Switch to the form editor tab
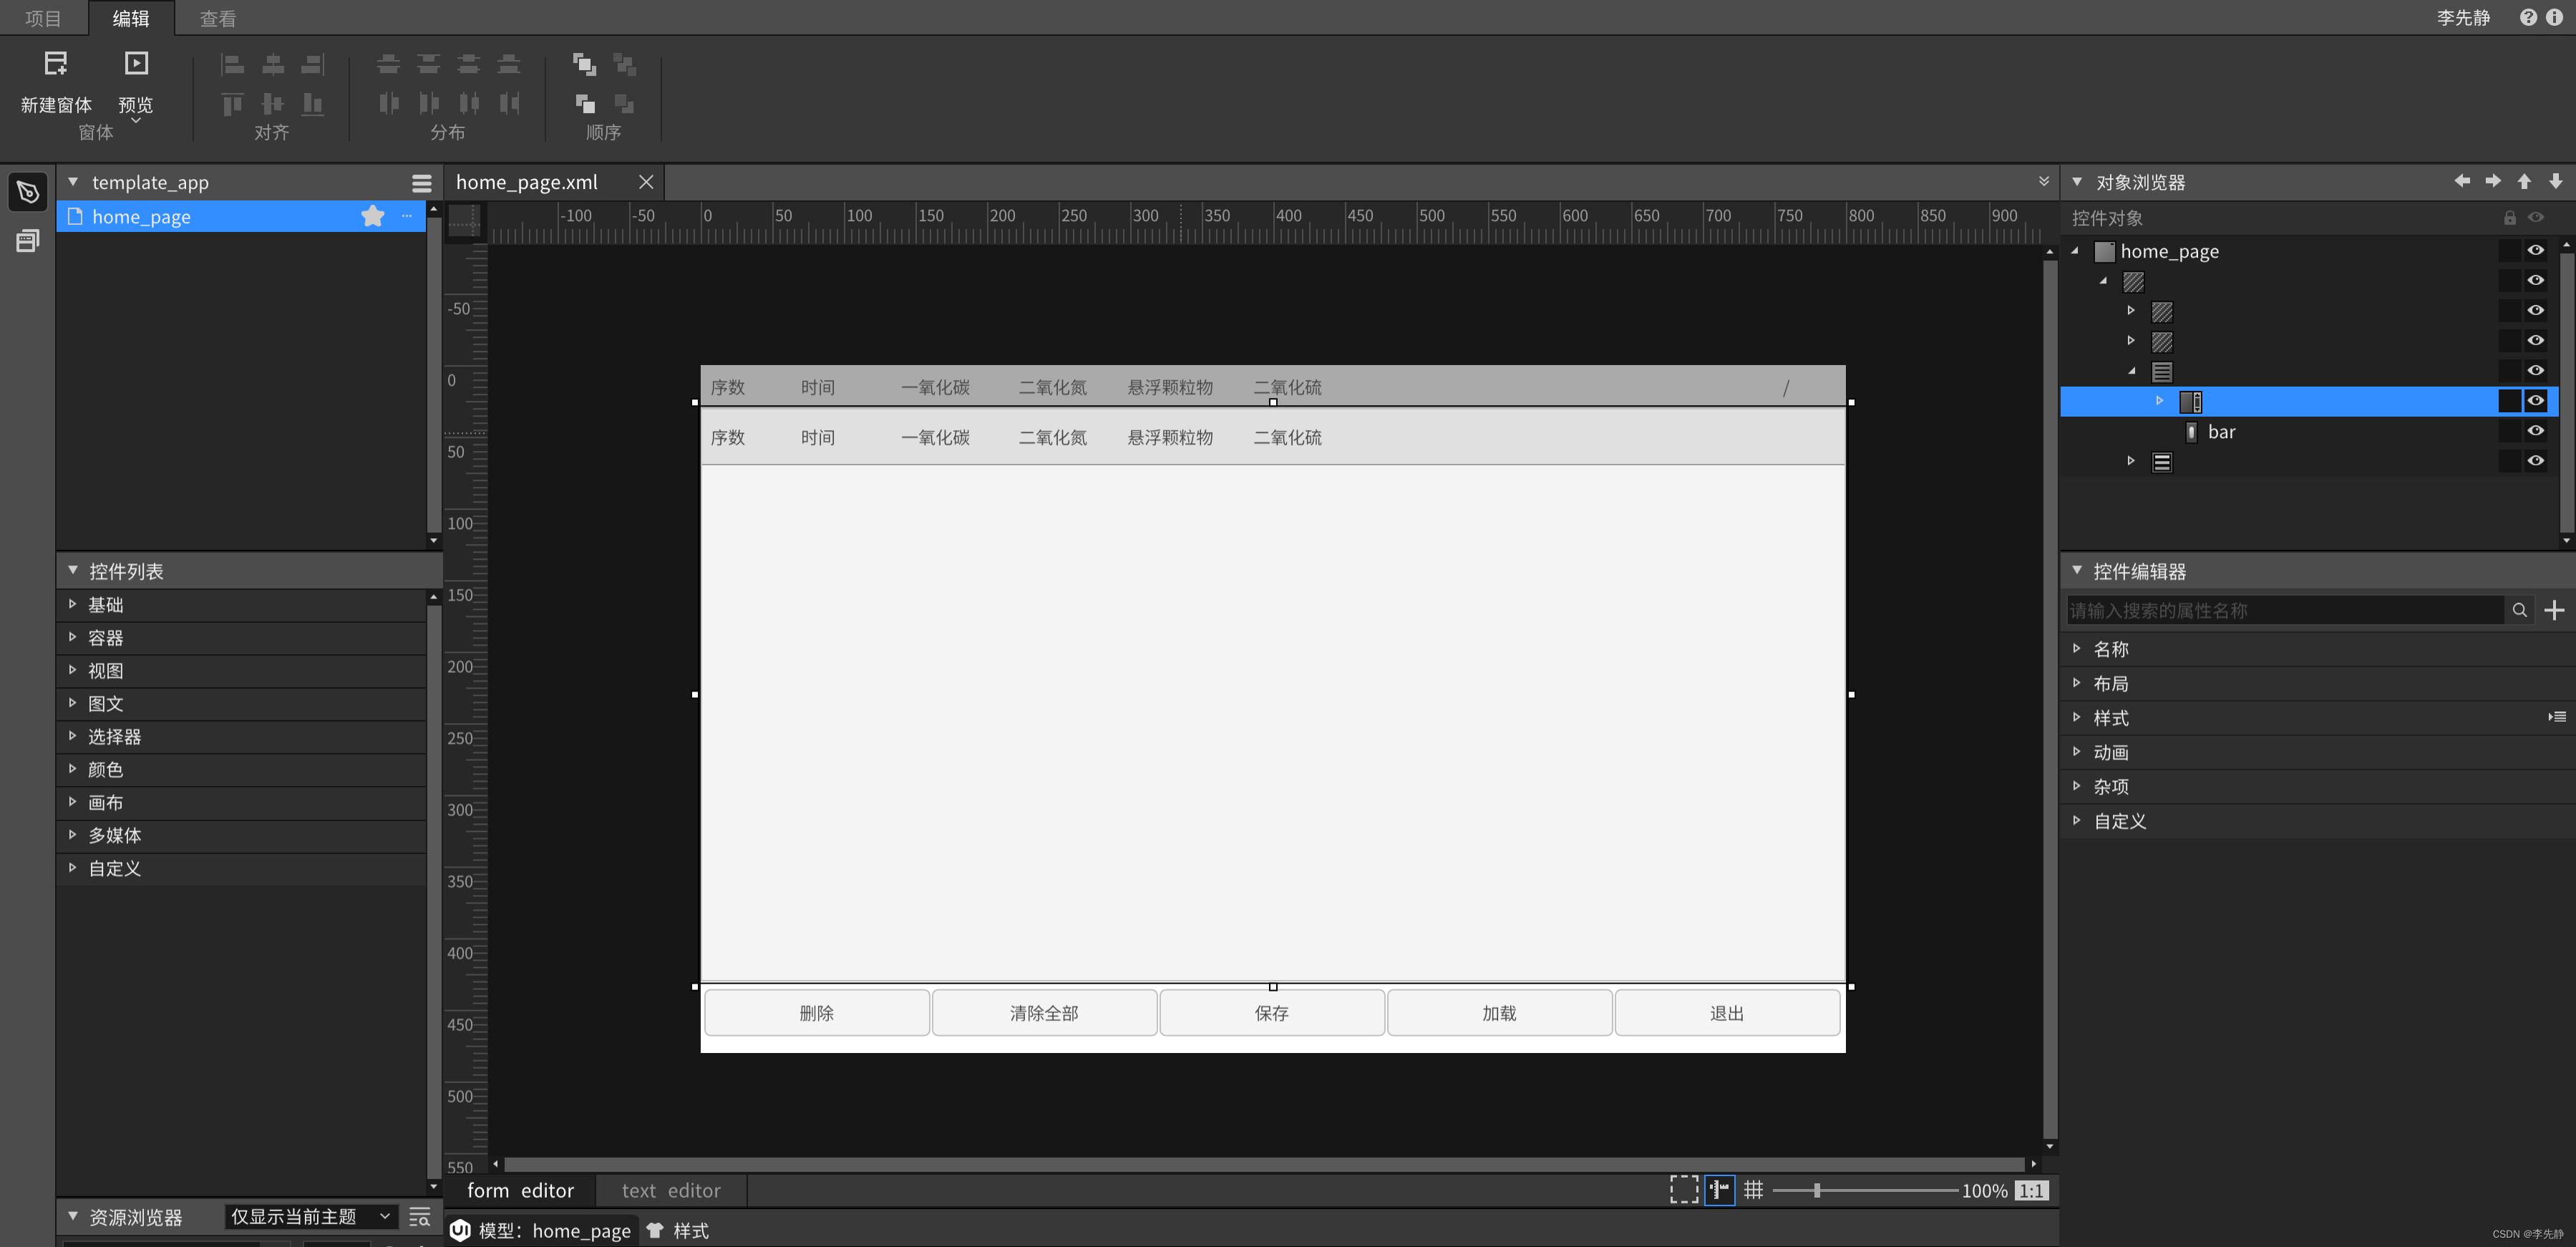 (520, 1190)
